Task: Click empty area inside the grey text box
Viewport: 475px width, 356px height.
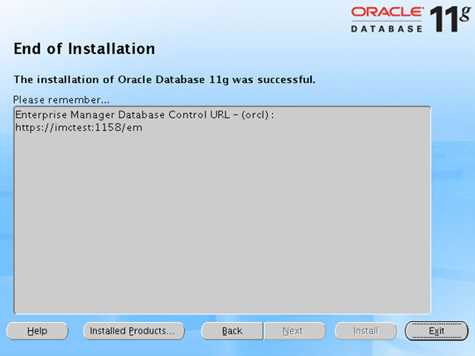Action: [x=222, y=222]
